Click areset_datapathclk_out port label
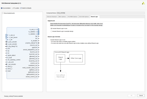 point(30,50)
